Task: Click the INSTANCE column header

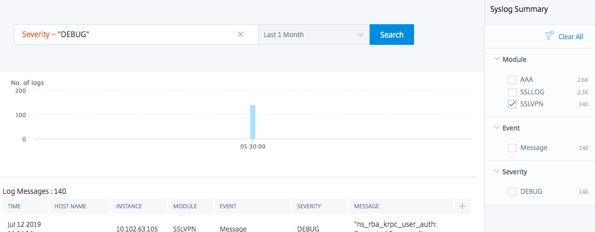Action: (139, 206)
